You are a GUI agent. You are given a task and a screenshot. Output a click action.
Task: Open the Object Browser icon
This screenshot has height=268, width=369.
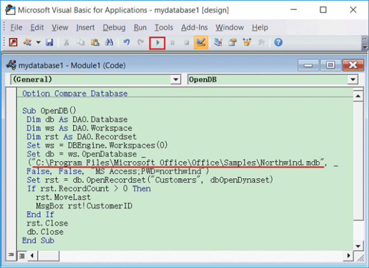247,43
